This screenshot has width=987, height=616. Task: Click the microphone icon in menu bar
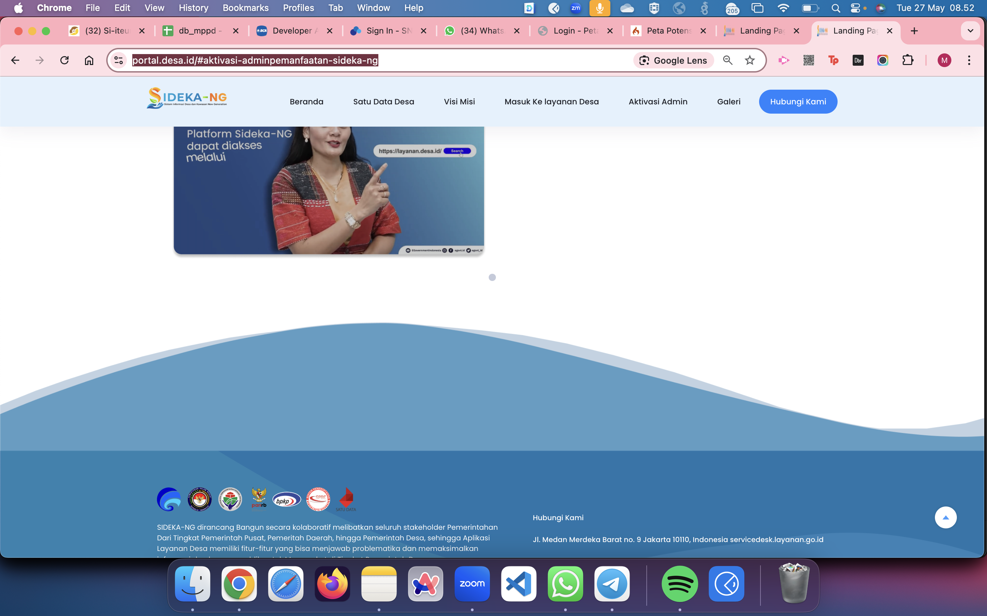[x=599, y=8]
